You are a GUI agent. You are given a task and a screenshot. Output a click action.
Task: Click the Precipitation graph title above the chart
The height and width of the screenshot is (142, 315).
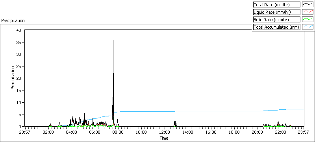tap(13, 20)
